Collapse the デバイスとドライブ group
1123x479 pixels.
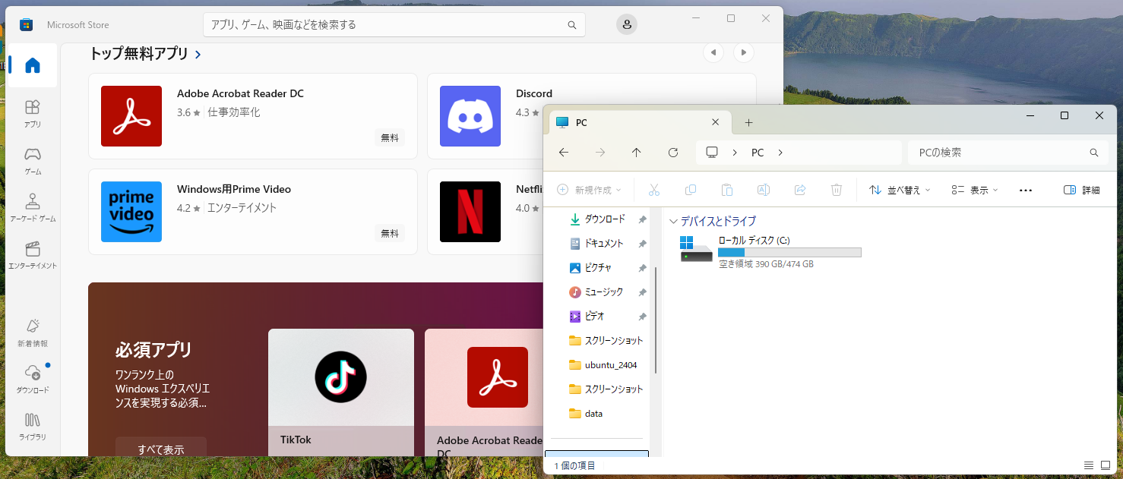(673, 222)
